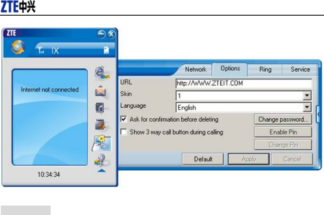Click the URL input field

[244, 83]
